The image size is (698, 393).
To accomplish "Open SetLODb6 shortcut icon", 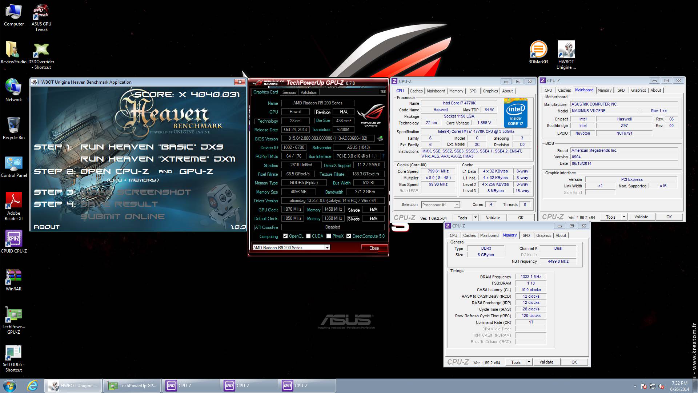I will click(x=13, y=358).
